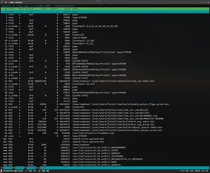
Task: Select the LC_PAPER locale row
Action: (105, 151)
